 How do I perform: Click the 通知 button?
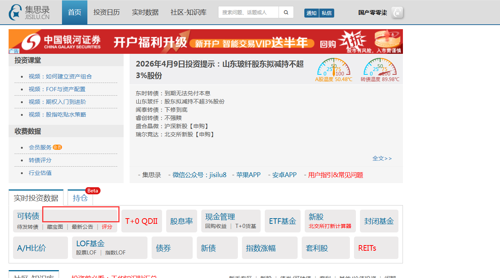tap(311, 13)
